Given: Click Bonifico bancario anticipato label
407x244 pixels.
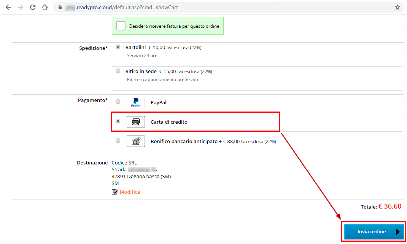Looking at the screenshot, I should pyautogui.click(x=184, y=141).
